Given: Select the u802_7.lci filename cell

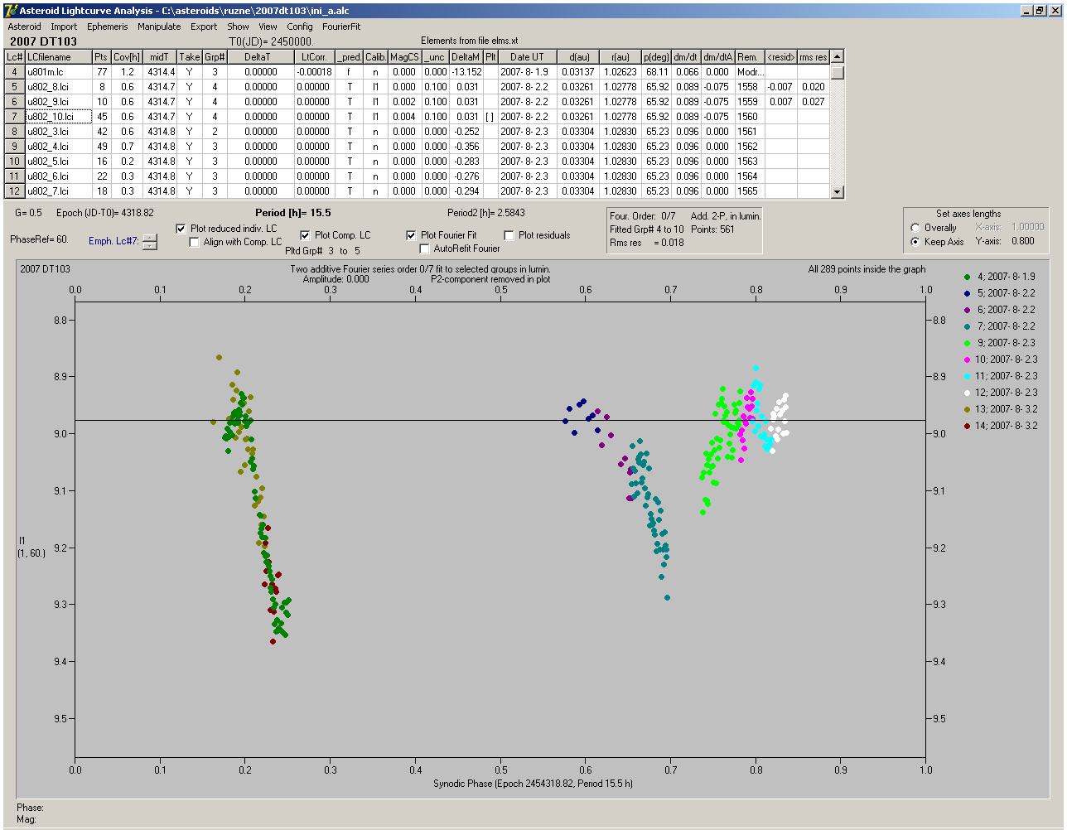Looking at the screenshot, I should click(x=58, y=191).
